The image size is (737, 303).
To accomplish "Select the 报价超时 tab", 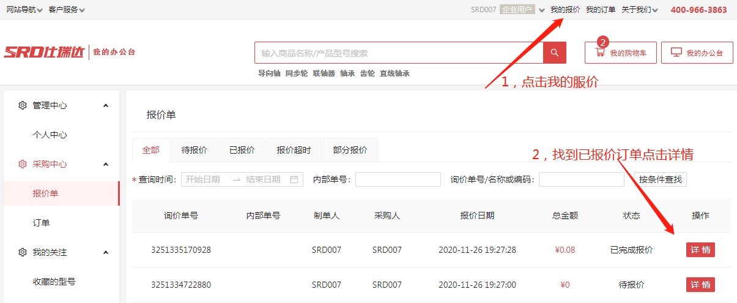I will (x=294, y=150).
